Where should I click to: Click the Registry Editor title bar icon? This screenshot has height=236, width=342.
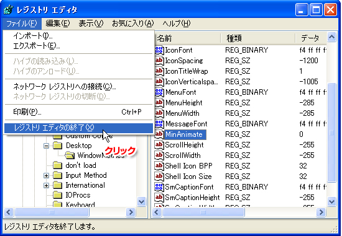coord(9,10)
